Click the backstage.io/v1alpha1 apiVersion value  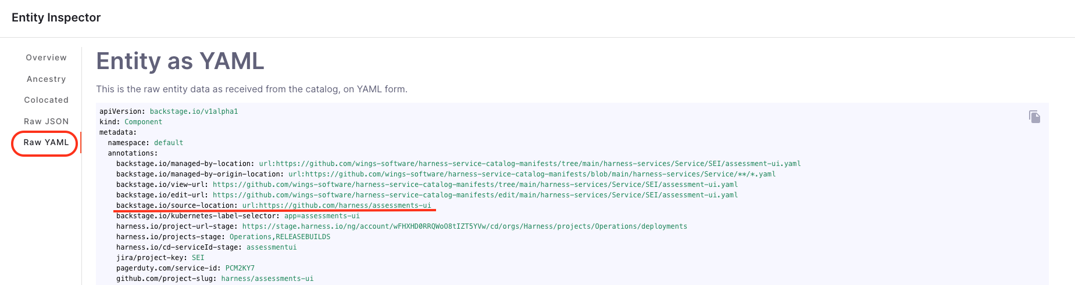194,111
